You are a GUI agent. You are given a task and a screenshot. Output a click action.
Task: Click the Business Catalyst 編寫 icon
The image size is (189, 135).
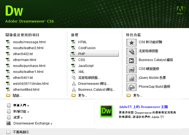coord(131,60)
